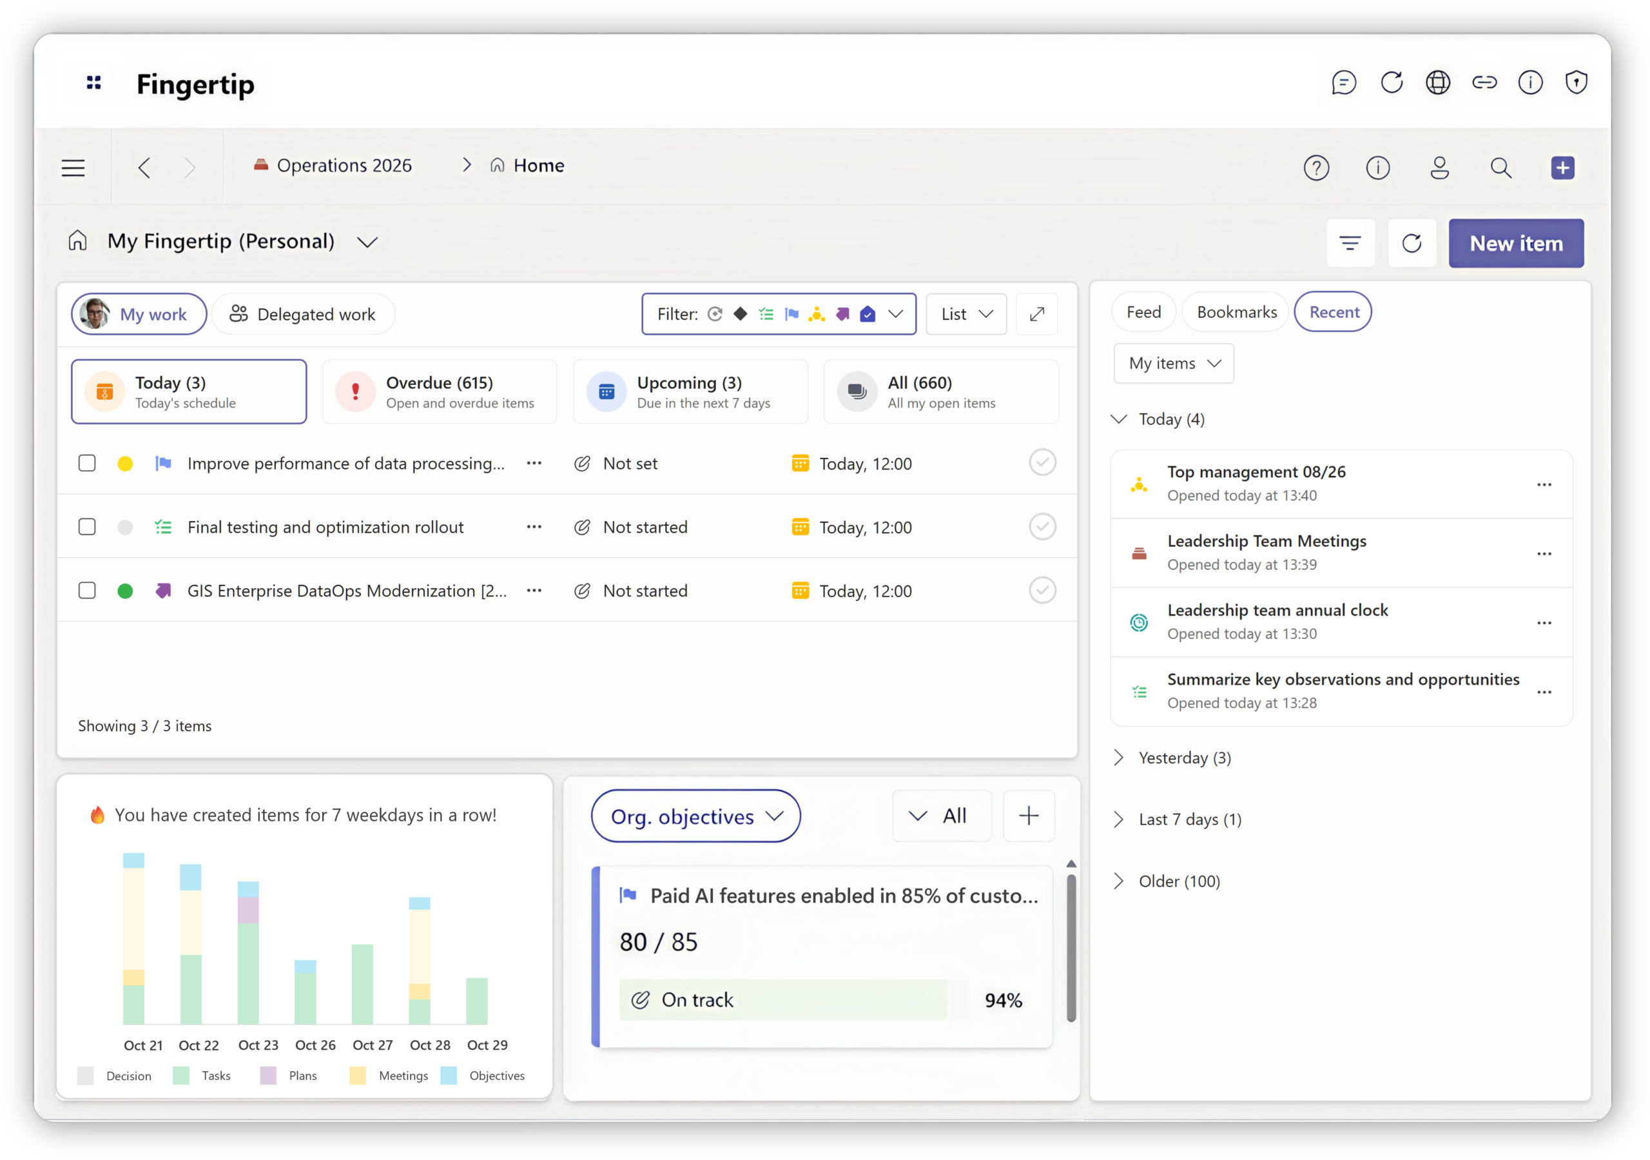
Task: Open the My Fingertip (Personal) dropdown
Action: [367, 242]
